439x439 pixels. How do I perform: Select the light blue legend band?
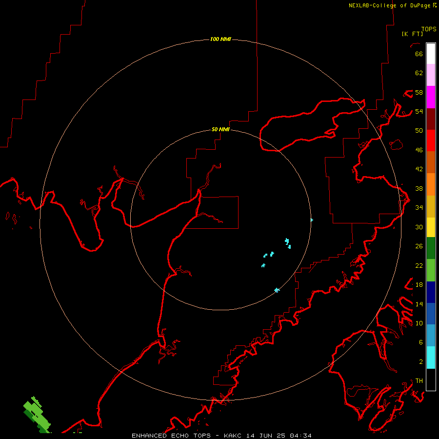click(431, 336)
